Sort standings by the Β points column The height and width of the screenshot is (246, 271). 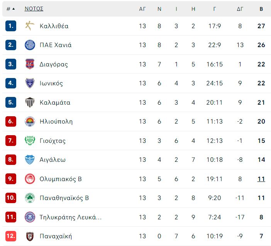[261, 9]
